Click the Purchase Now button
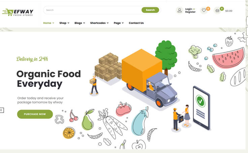This screenshot has height=153, width=248. [35, 114]
